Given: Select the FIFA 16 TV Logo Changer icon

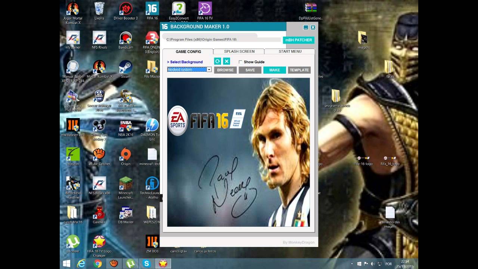Looking at the screenshot, I should [99, 246].
